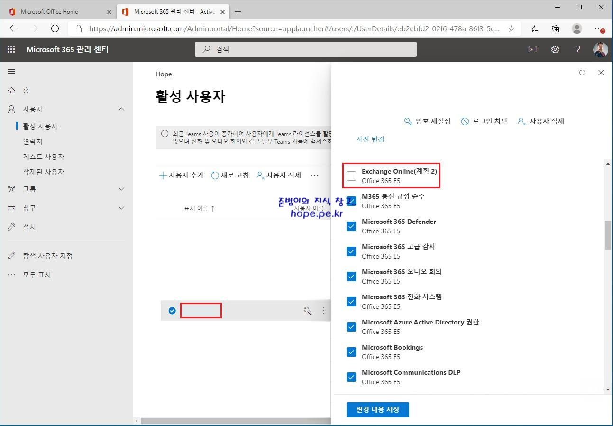Click the horizontal scrollbar under user list
The width and height of the screenshot is (613, 426).
coord(236,421)
